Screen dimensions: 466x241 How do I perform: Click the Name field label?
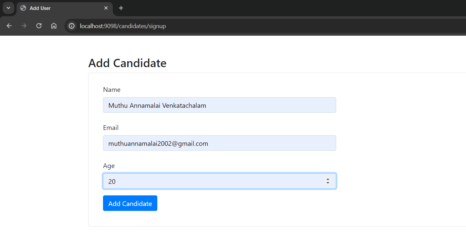pyautogui.click(x=112, y=90)
